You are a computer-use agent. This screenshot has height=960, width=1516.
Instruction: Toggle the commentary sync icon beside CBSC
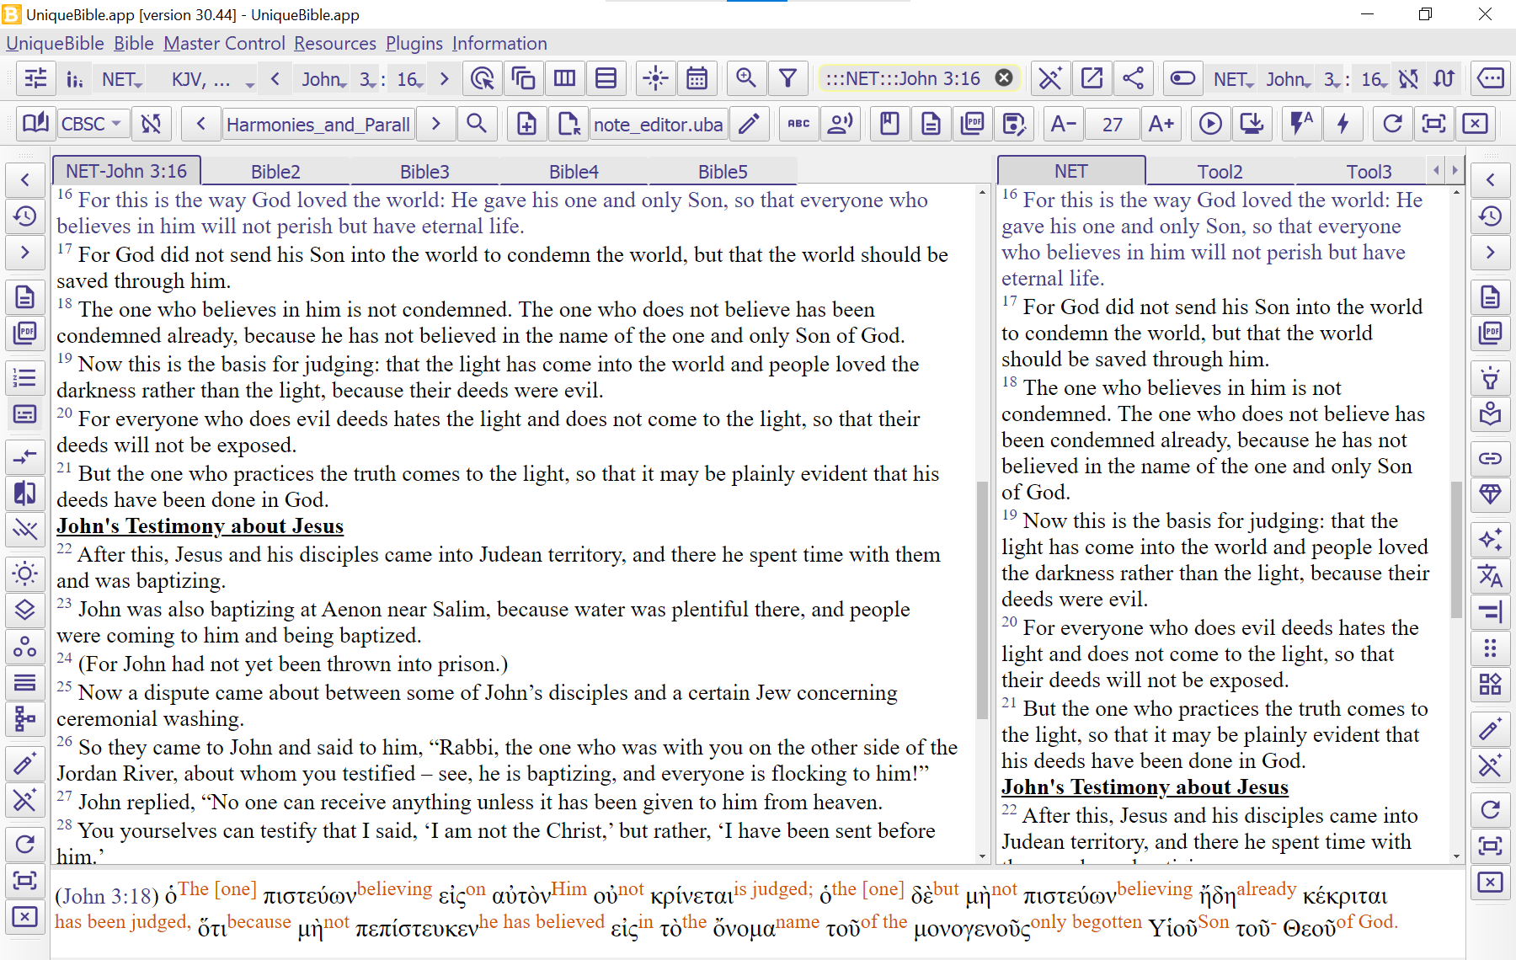[x=151, y=124]
